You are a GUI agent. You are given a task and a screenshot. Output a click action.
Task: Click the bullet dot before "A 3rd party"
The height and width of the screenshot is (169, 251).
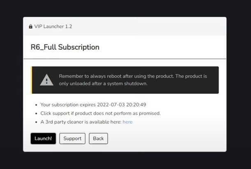point(36,122)
